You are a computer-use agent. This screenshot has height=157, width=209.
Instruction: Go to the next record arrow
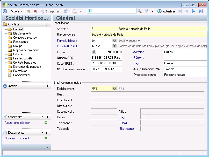pos(193,11)
